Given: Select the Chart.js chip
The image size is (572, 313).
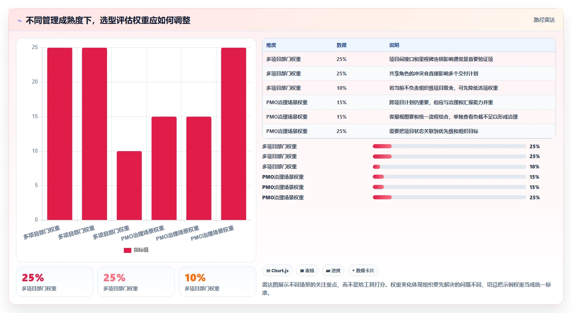Looking at the screenshot, I should [277, 271].
